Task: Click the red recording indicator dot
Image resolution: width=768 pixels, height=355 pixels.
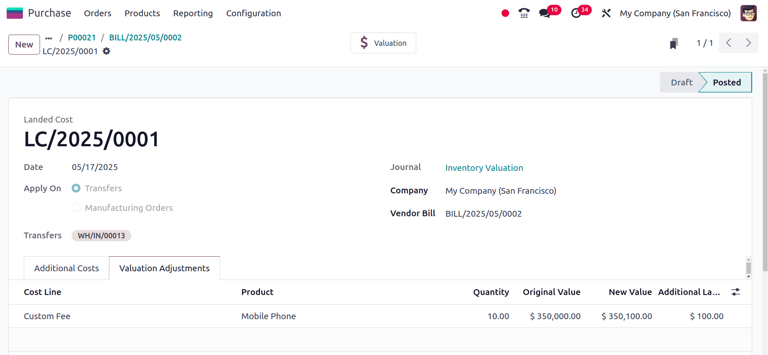Action: tap(505, 13)
